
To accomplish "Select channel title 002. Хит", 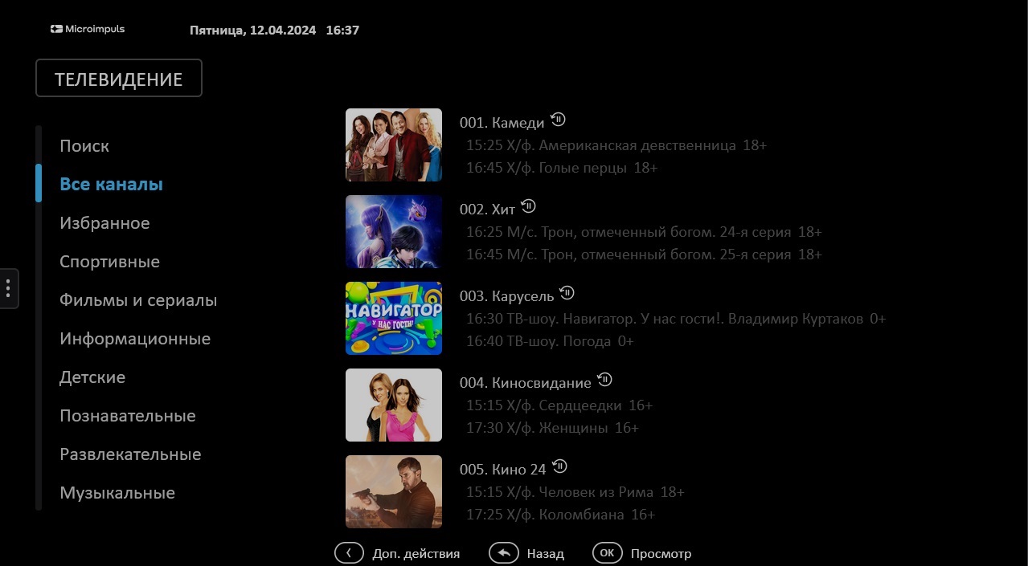I will 487,210.
